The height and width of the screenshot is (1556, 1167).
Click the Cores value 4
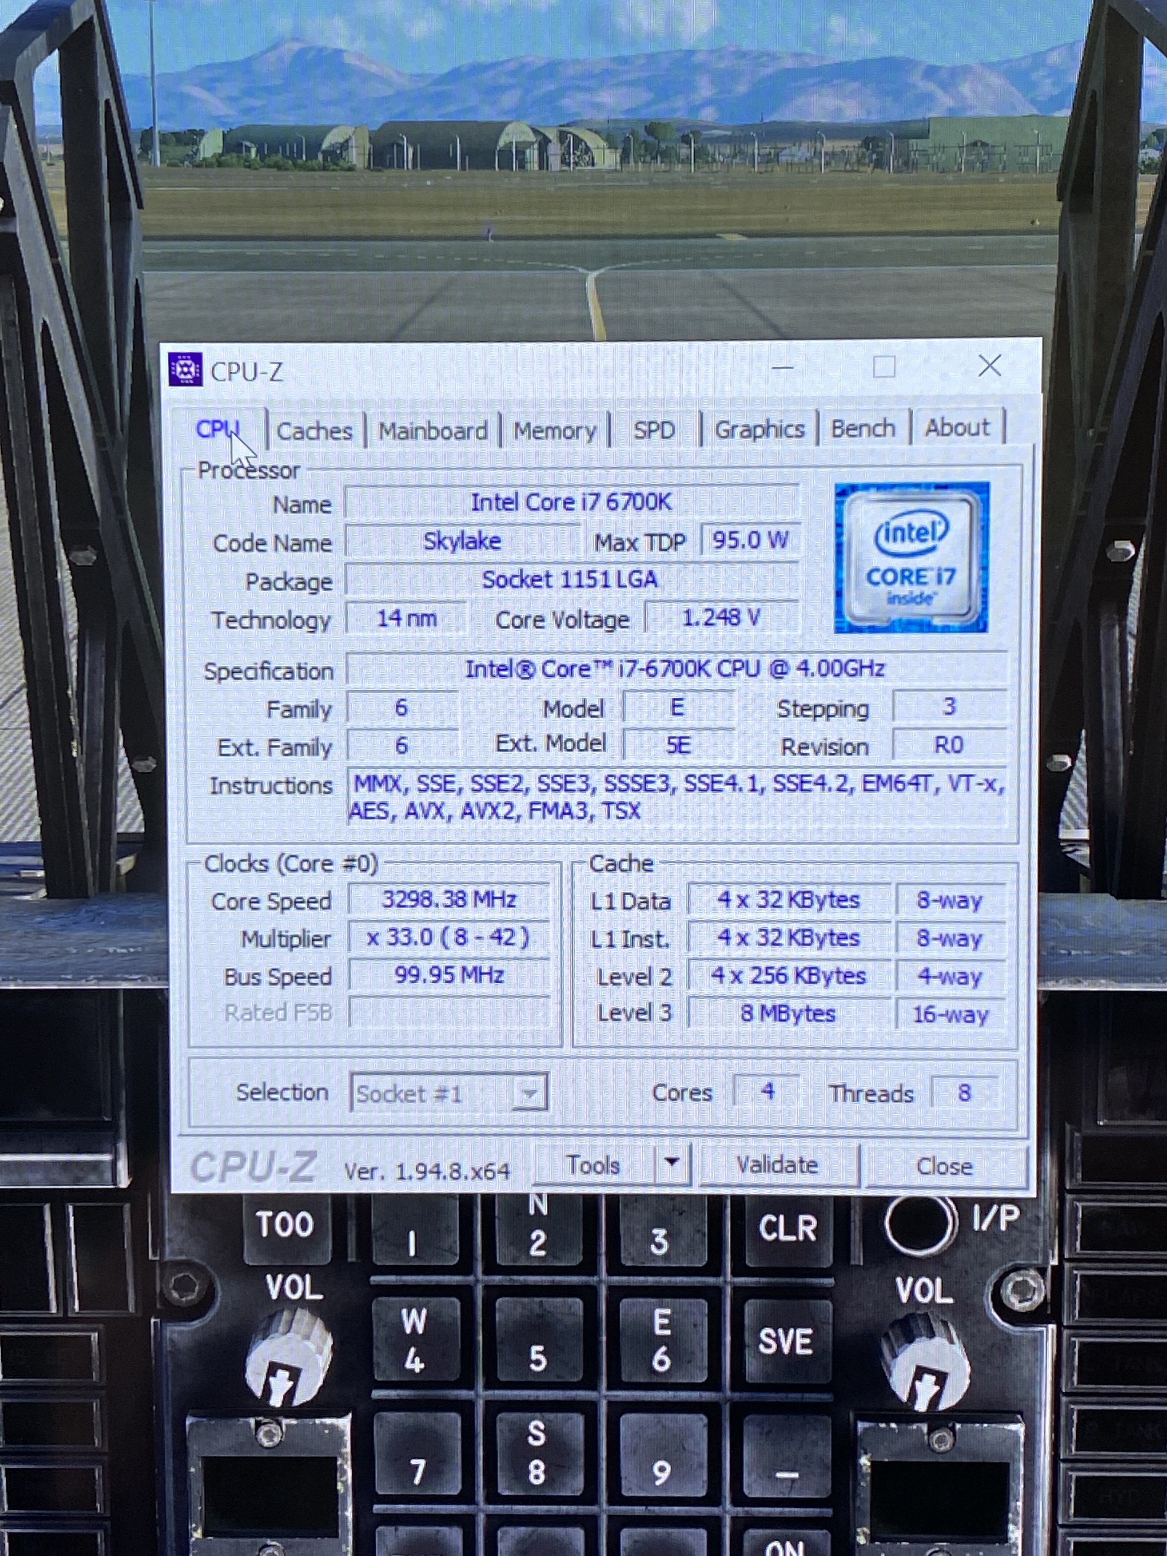tap(767, 1092)
